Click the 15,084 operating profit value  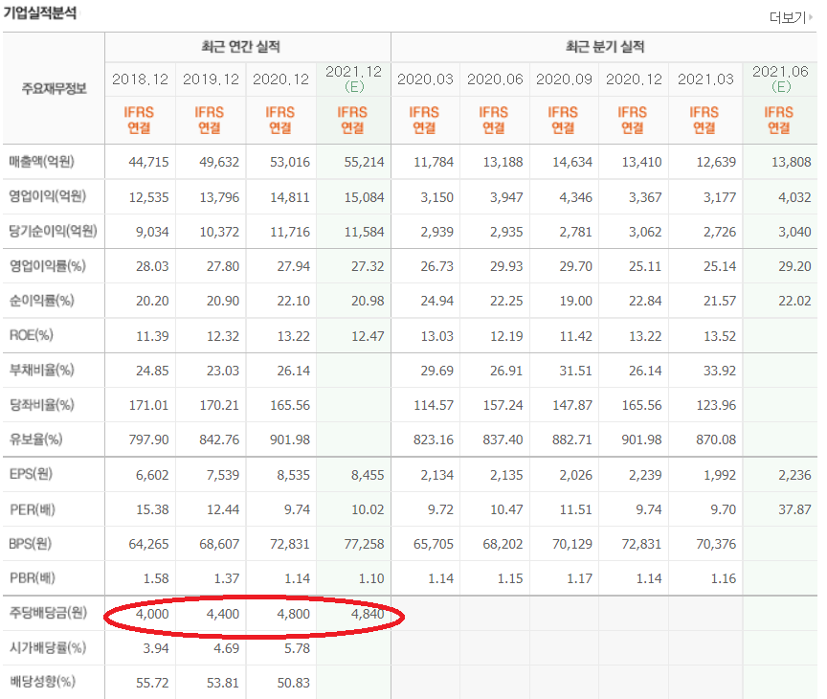click(364, 197)
